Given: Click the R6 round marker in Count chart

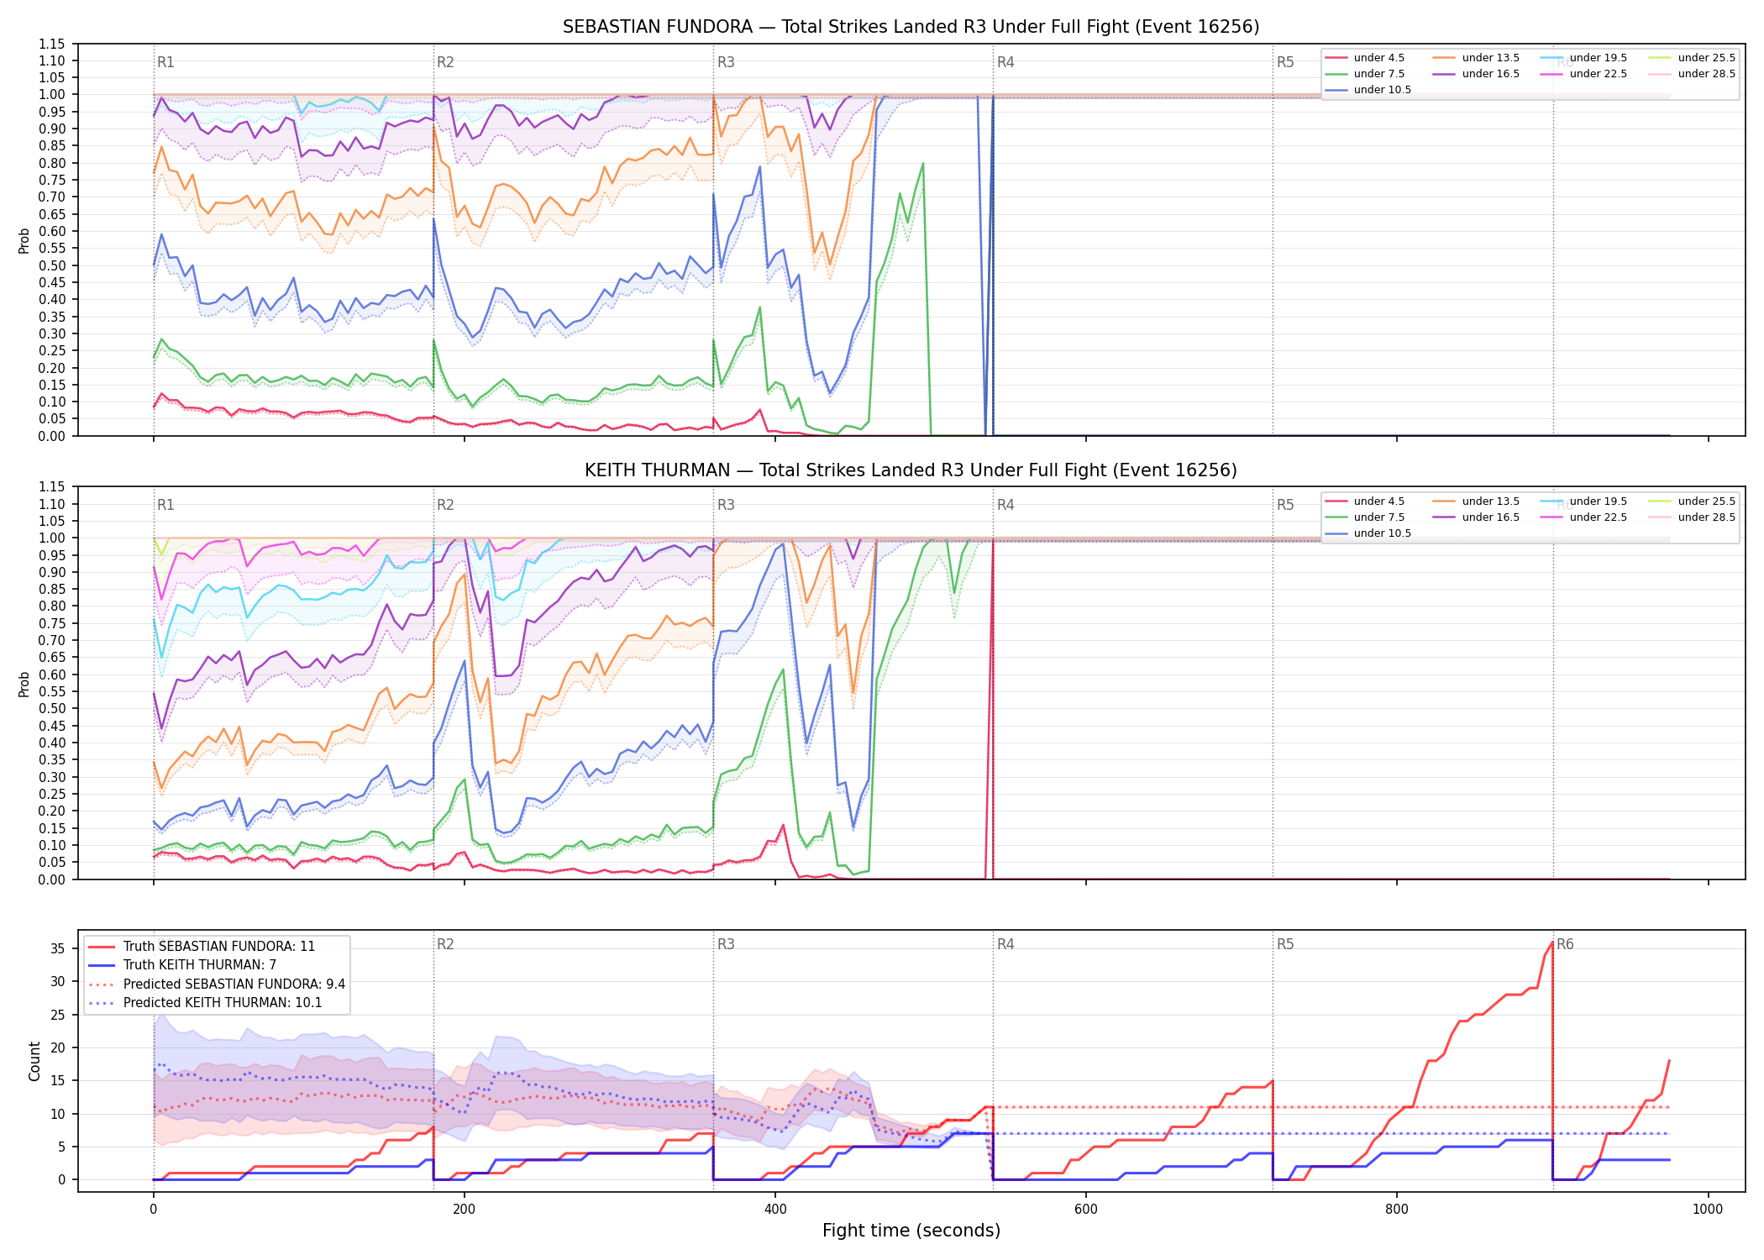Looking at the screenshot, I should point(1565,944).
